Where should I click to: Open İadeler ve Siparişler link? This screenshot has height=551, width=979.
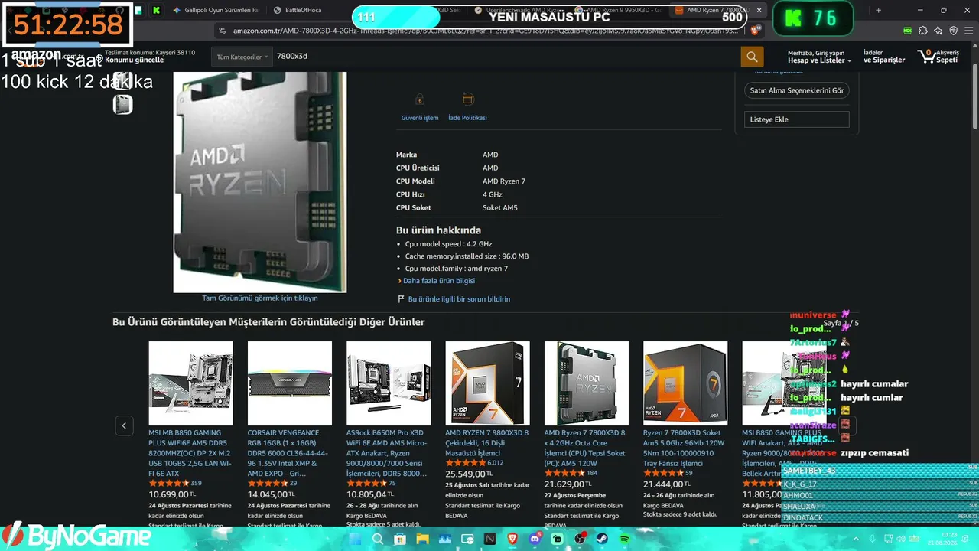[x=884, y=57]
